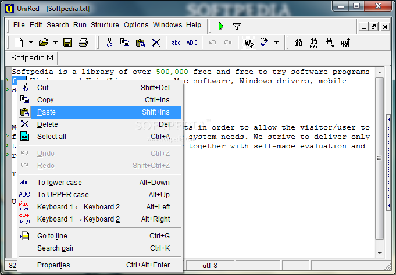Minimize the inner document window
396x275 pixels.
[x=363, y=27]
